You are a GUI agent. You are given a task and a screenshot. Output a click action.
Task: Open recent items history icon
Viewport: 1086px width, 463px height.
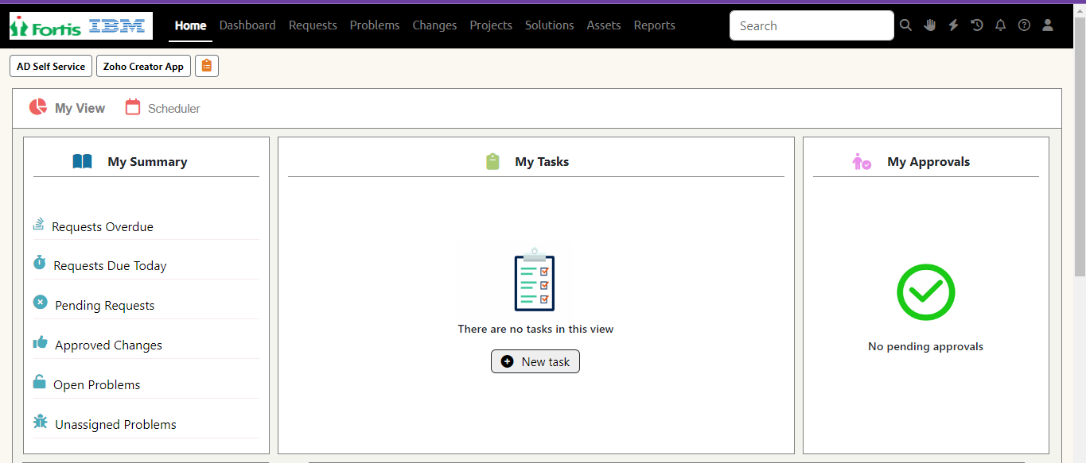(x=977, y=25)
